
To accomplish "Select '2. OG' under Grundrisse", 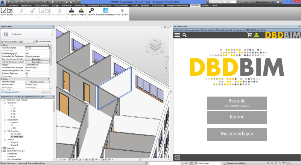I will pos(13,111).
